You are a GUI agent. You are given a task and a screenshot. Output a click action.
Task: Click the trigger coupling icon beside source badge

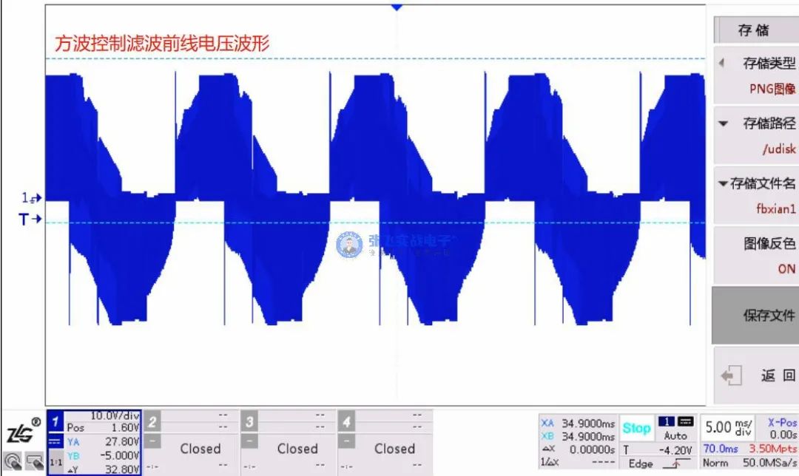(685, 421)
